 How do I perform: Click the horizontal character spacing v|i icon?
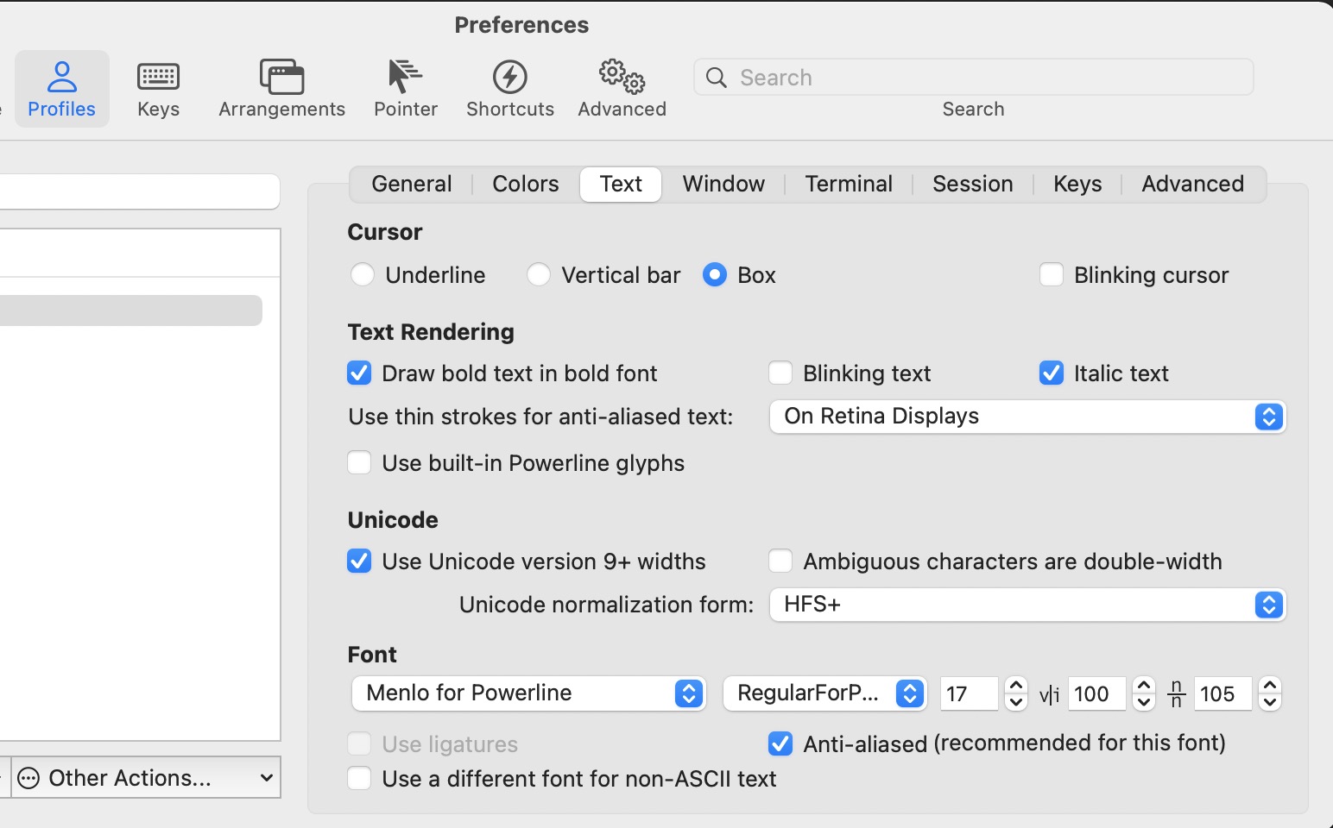(x=1049, y=694)
